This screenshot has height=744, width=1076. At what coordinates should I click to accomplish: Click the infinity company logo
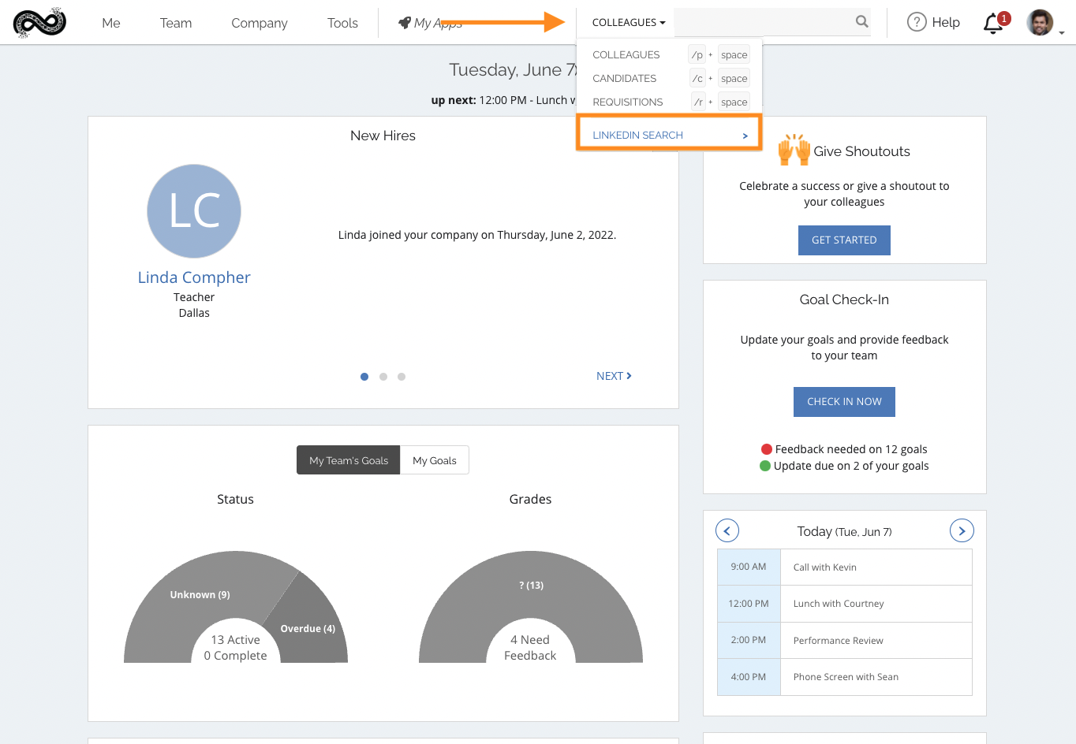(x=39, y=23)
